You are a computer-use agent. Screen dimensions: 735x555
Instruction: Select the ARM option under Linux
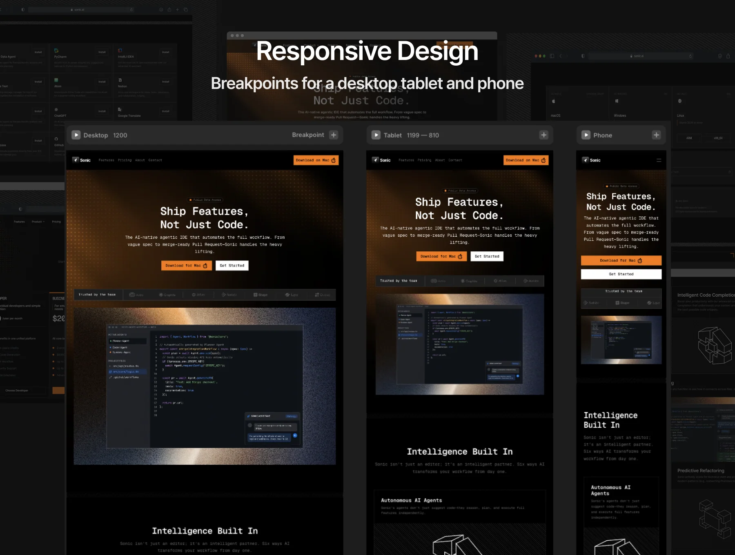pos(689,138)
